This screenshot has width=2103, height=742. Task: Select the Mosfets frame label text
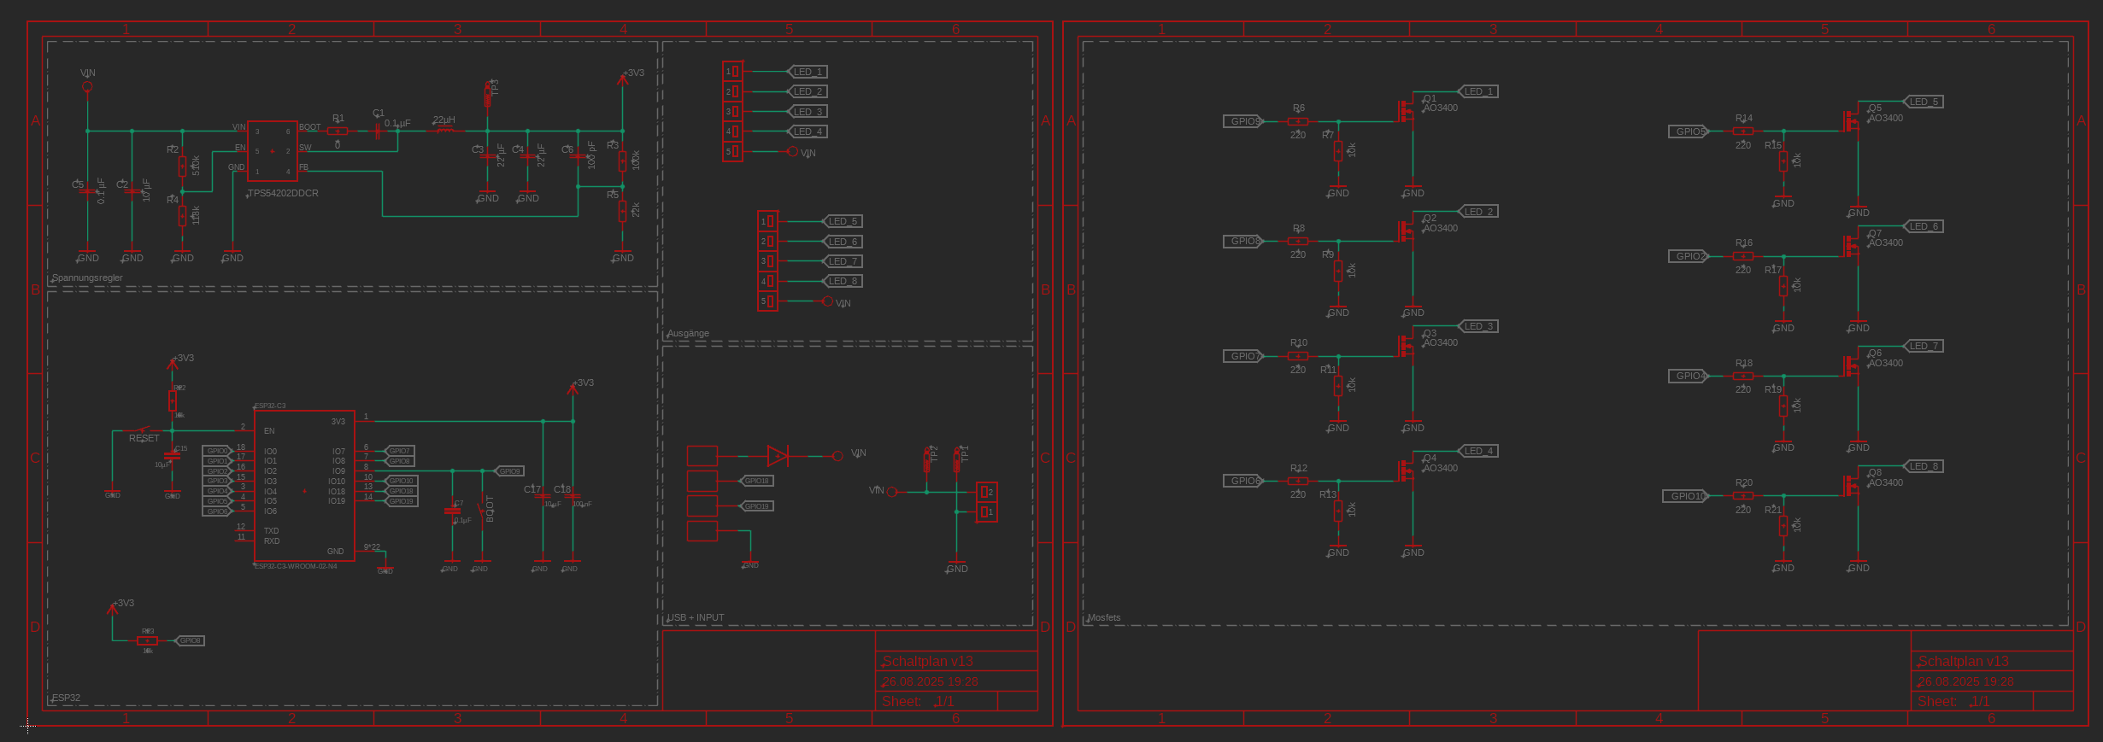pyautogui.click(x=1103, y=617)
